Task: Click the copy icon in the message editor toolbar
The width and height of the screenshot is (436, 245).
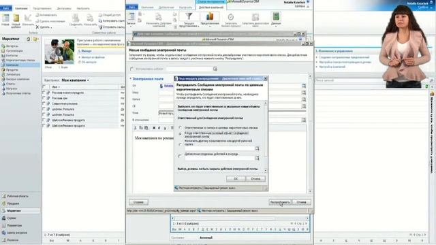Action: [x=141, y=128]
